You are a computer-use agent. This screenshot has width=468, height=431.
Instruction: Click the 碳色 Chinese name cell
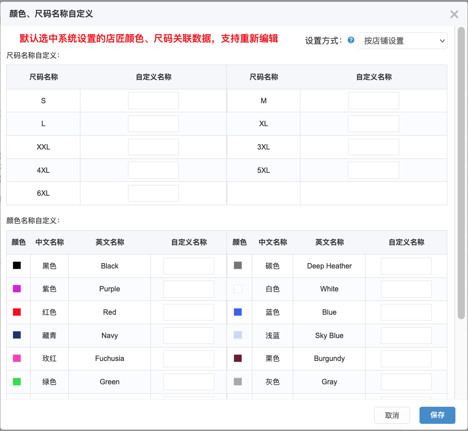point(273,266)
